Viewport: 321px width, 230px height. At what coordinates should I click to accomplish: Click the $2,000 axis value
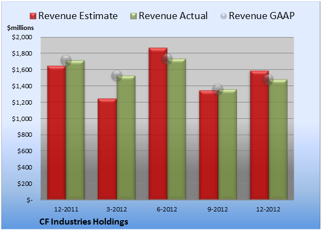click(22, 37)
